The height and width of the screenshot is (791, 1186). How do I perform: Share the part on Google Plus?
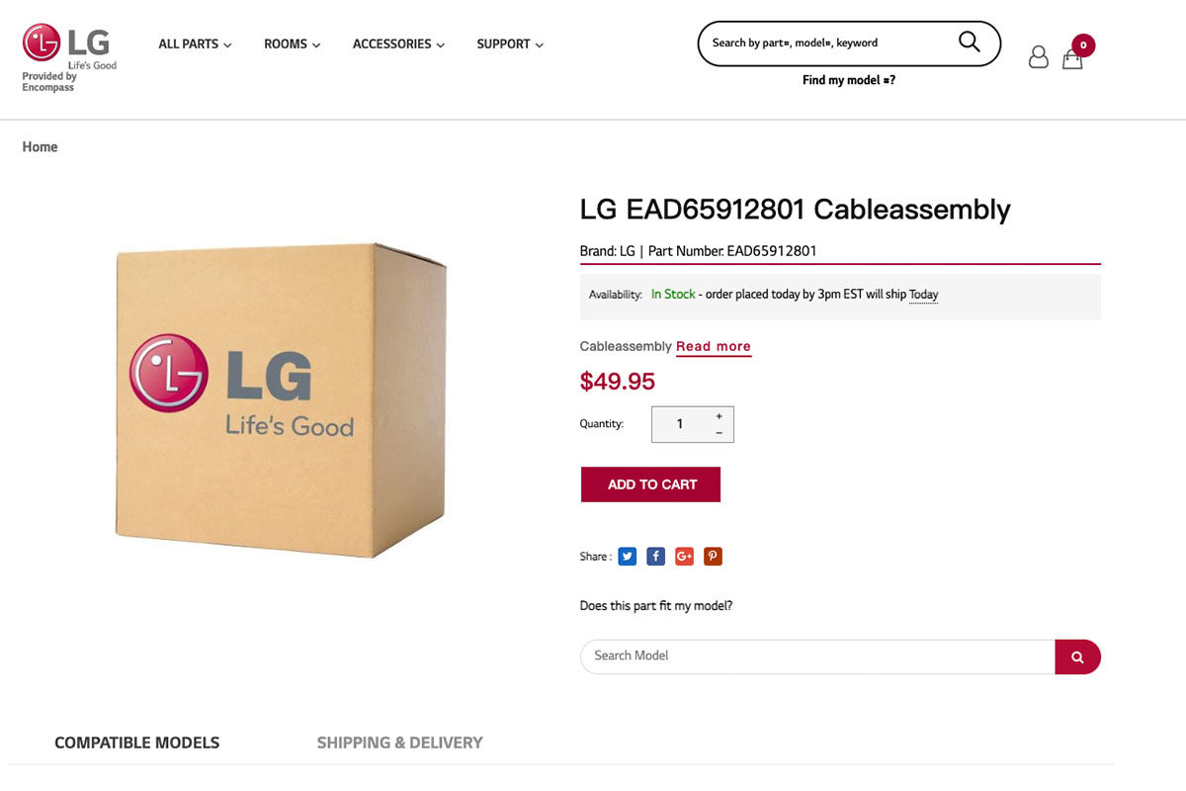tap(684, 557)
